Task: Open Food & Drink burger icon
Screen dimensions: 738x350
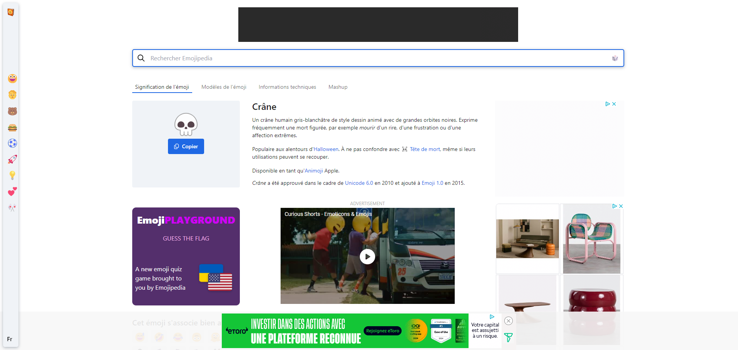Action: click(x=12, y=128)
